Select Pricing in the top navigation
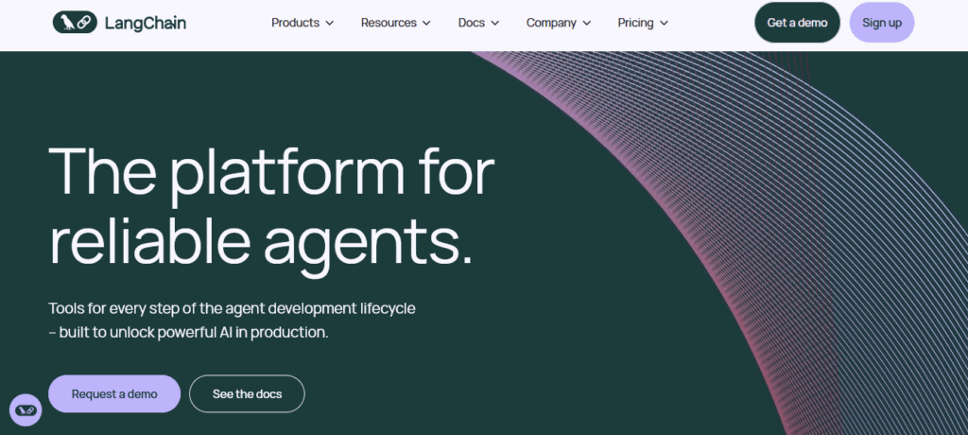Image resolution: width=968 pixels, height=435 pixels. [635, 23]
